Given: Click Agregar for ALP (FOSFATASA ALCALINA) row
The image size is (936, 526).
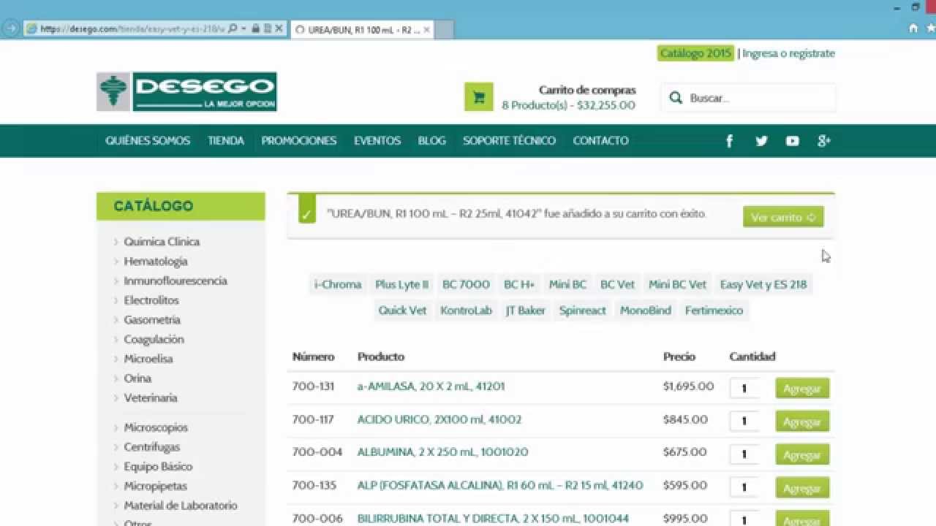Looking at the screenshot, I should 802,487.
